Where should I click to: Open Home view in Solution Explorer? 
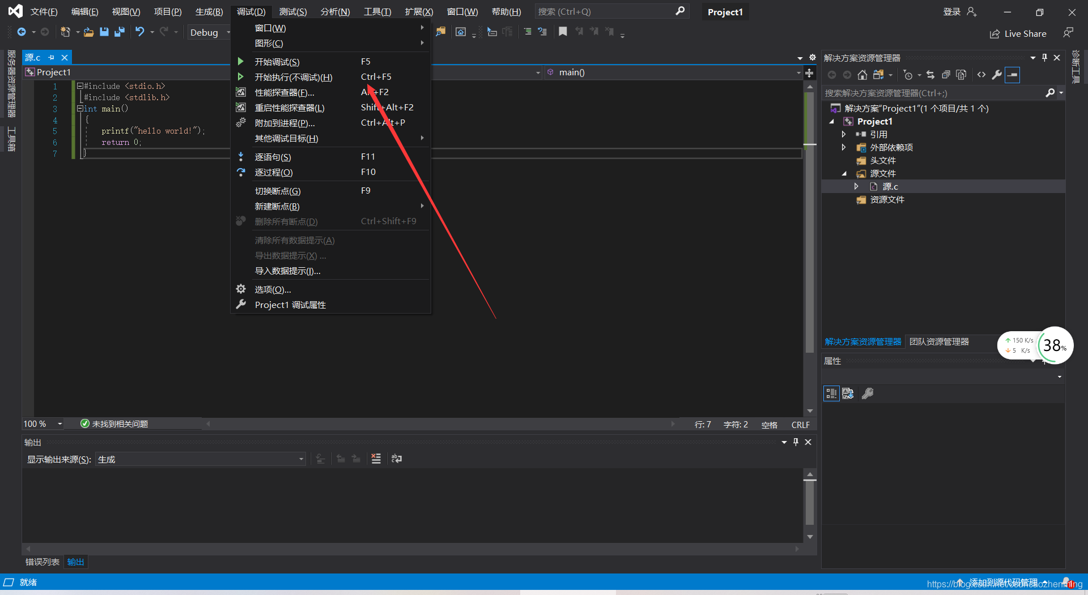tap(862, 74)
